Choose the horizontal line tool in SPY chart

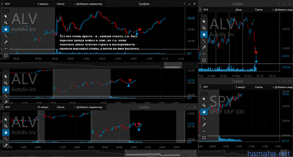pyautogui.click(x=204, y=131)
